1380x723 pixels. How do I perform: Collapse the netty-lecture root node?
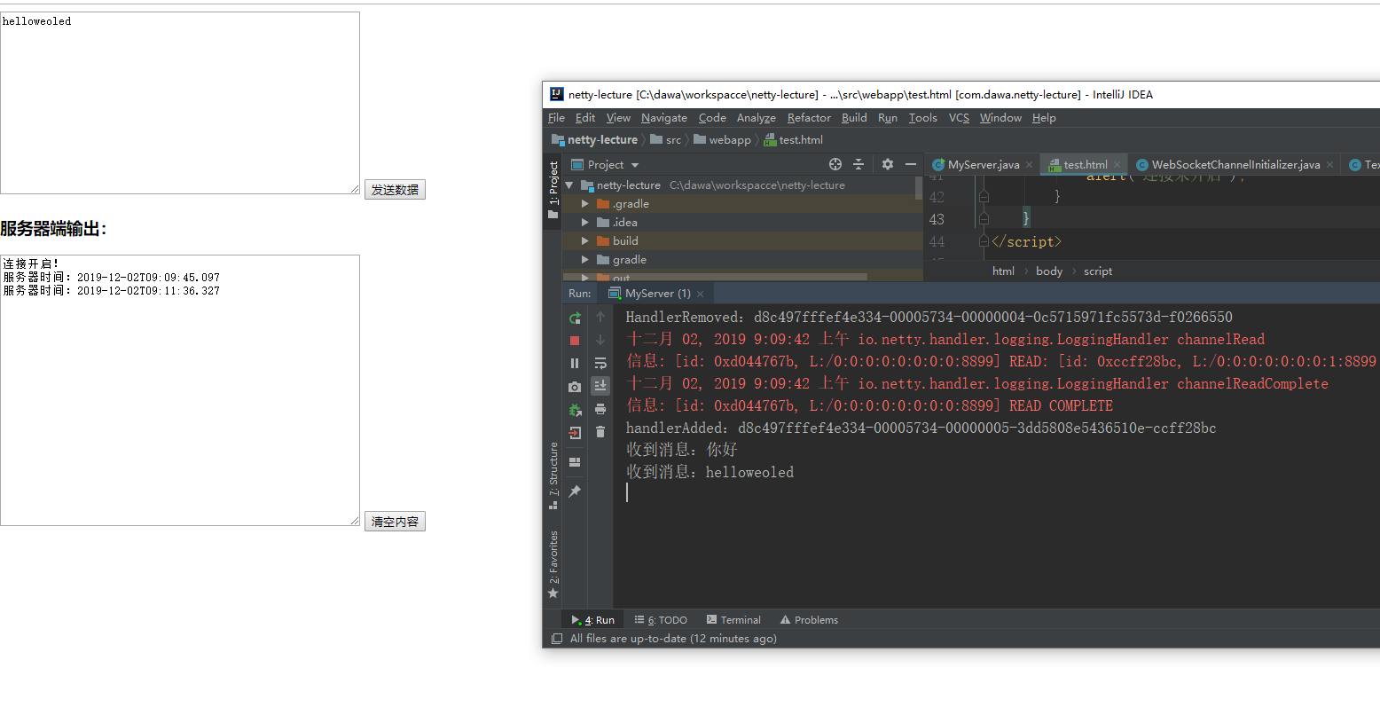point(569,185)
